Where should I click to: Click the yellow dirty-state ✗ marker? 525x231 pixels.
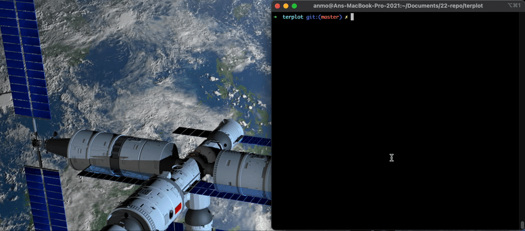coord(346,17)
